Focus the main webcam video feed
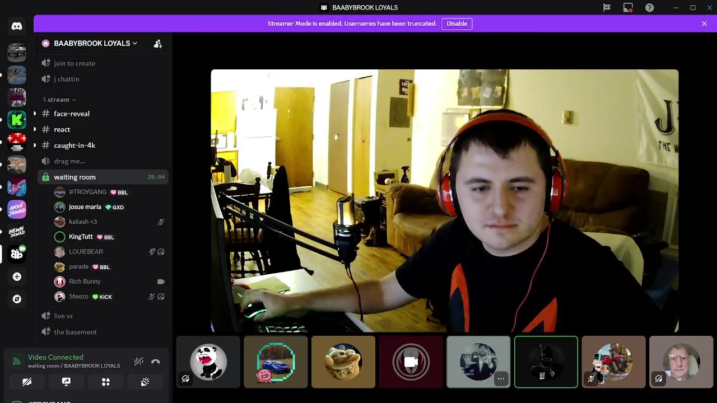 click(444, 201)
